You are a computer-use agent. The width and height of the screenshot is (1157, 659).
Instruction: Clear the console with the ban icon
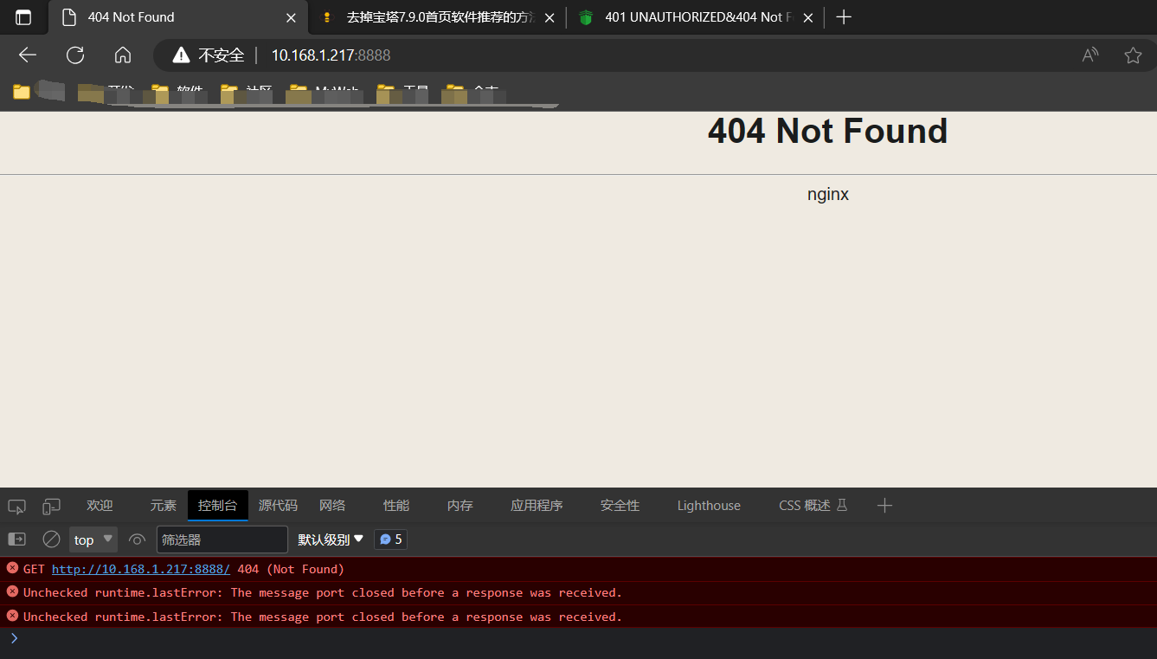point(52,539)
